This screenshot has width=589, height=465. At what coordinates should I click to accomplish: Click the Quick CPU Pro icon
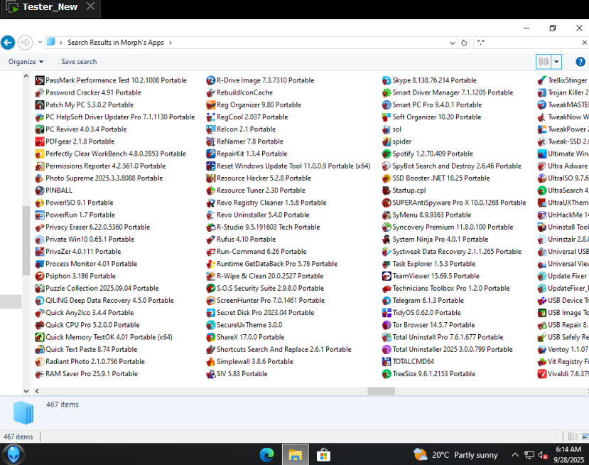tap(40, 325)
